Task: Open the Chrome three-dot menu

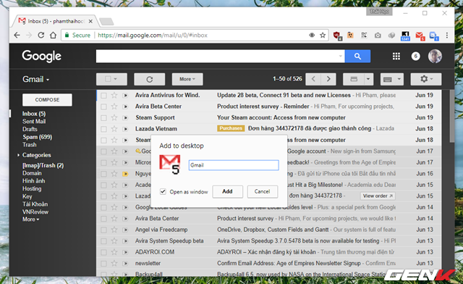Action: [447, 35]
